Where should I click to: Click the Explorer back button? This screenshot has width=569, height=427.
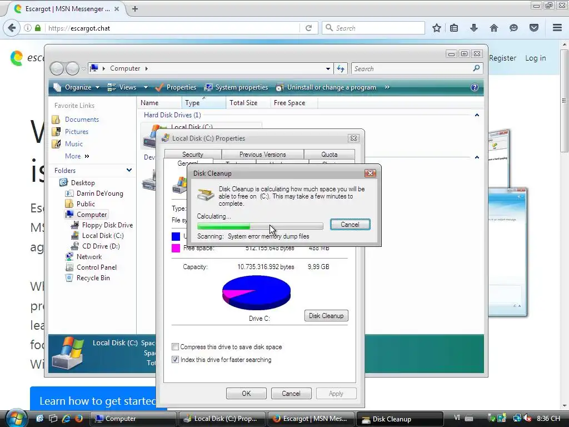57,68
